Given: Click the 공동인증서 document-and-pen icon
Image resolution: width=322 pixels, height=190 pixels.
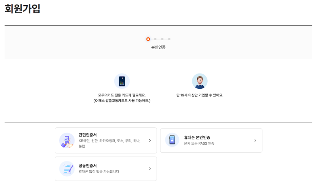Looking at the screenshot, I should pos(67,169).
